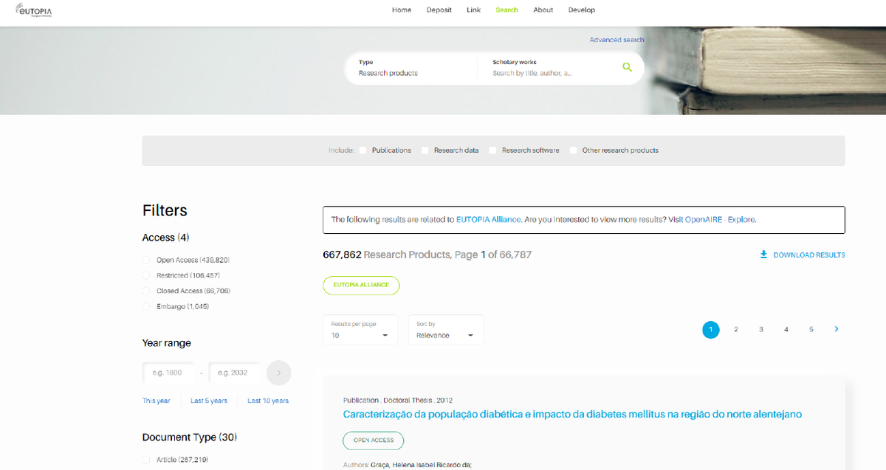Click the EUTOPIA ALLIANCE filter chip
Image resolution: width=886 pixels, height=470 pixels.
pos(361,285)
